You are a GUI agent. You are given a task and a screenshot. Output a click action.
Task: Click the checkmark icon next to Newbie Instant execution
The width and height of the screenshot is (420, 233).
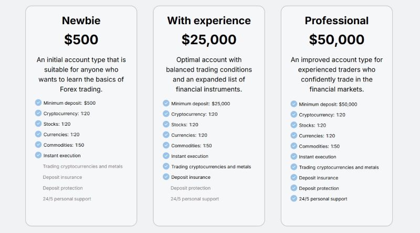(38, 155)
